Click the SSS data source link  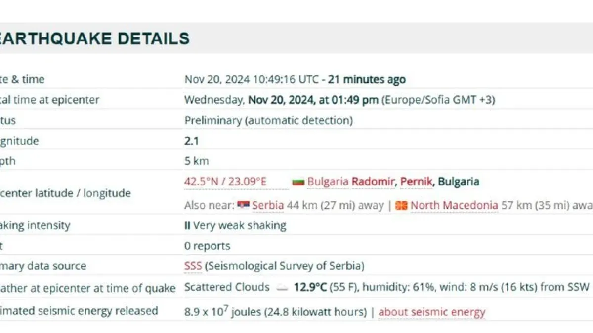[x=193, y=266]
